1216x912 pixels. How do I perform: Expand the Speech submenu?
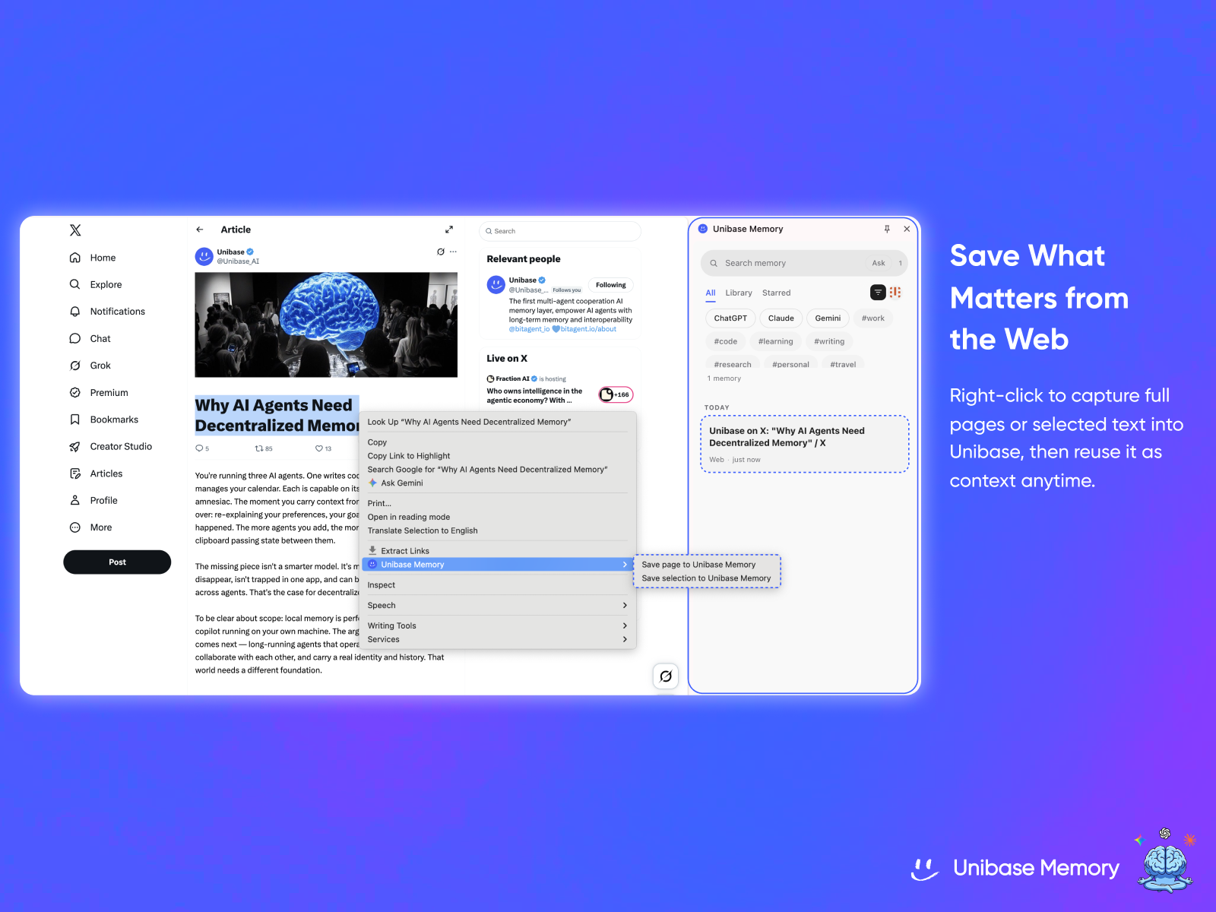[498, 606]
